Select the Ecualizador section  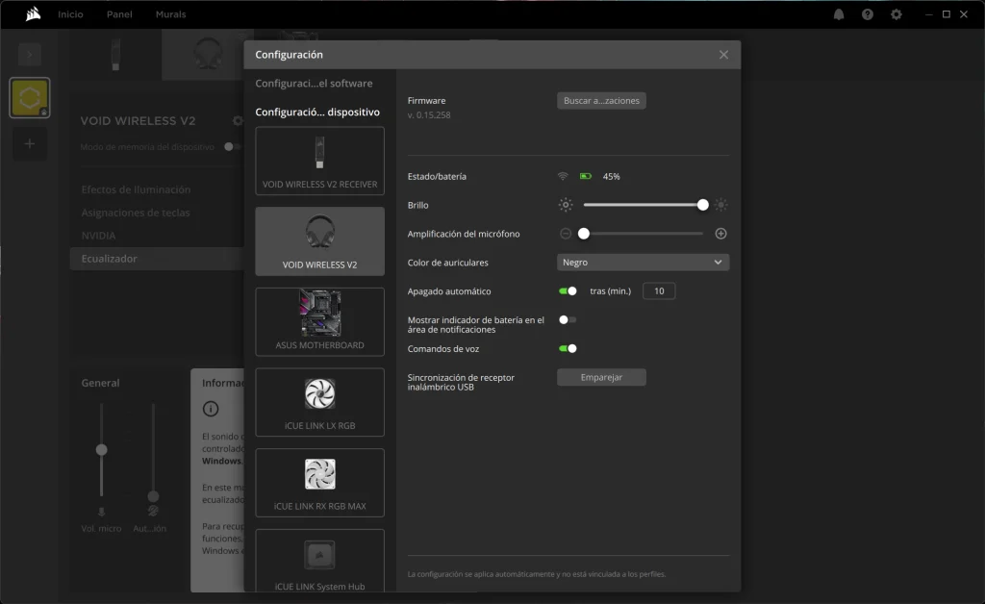tap(157, 258)
